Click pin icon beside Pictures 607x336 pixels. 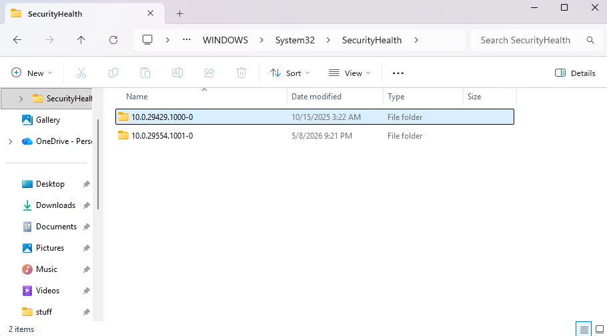[86, 248]
